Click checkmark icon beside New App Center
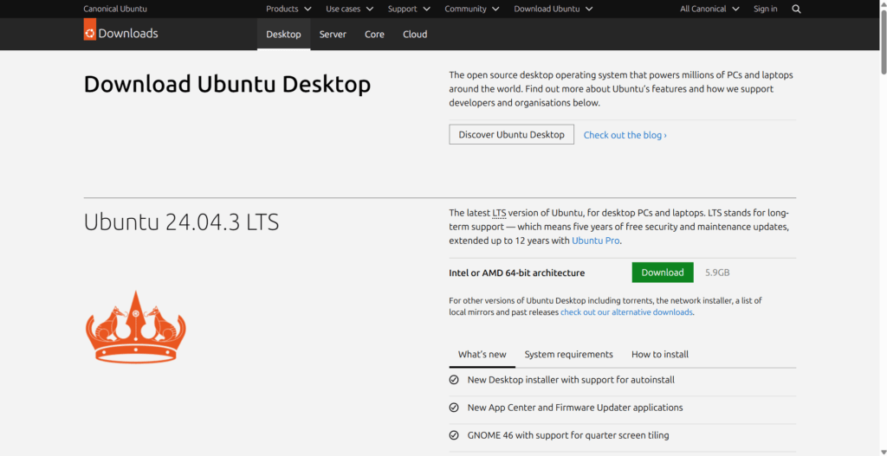Screen dimensions: 887x456 click(x=454, y=408)
